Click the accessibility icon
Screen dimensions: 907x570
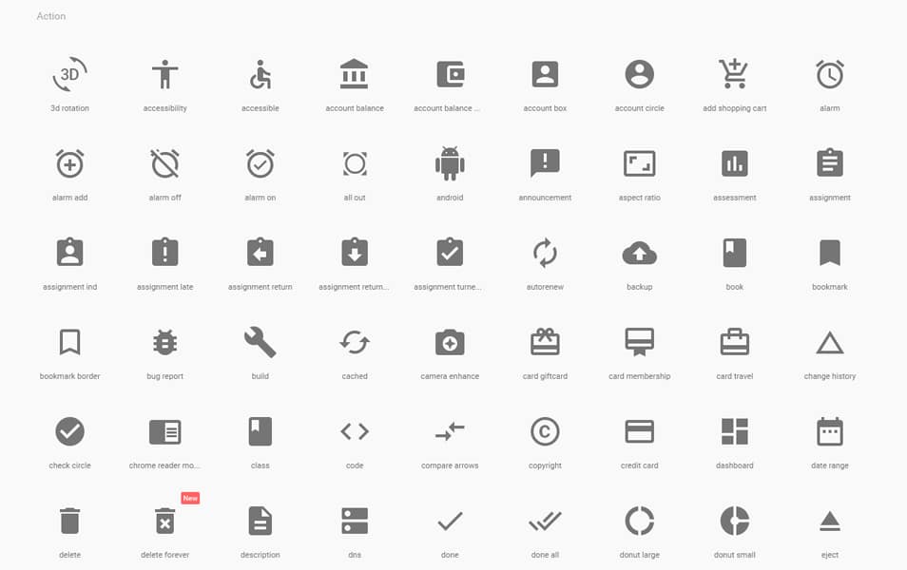point(164,73)
